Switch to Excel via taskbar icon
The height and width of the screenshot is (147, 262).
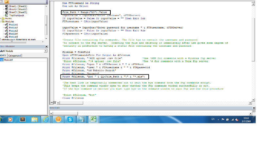[93, 120]
